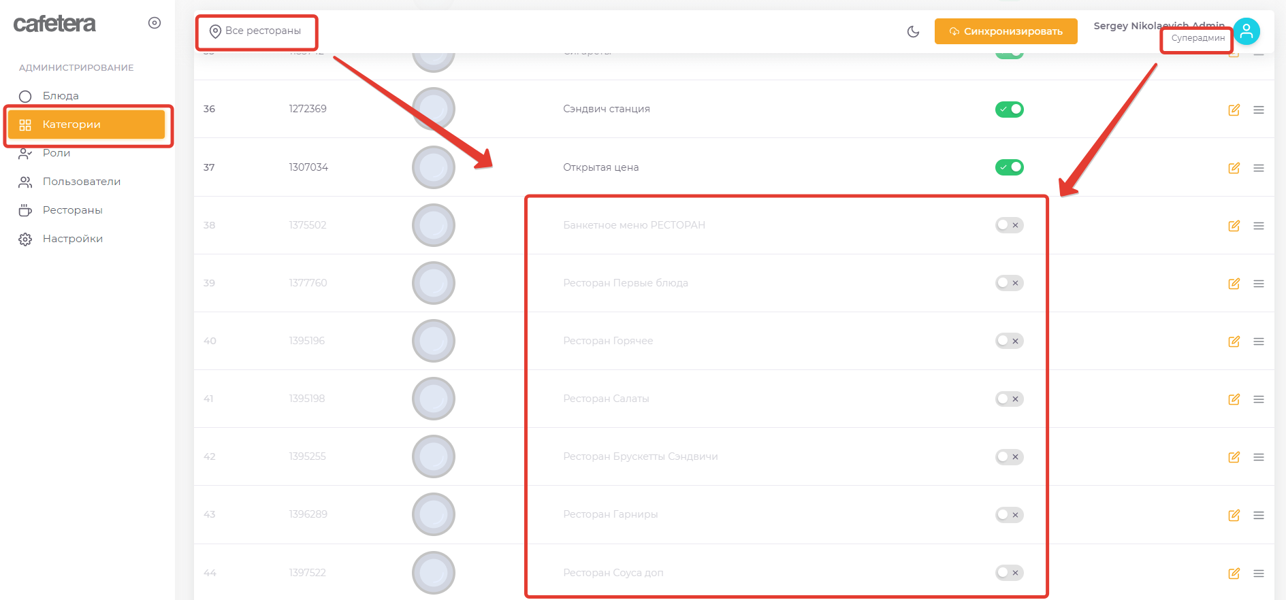
Task: Open the Блюда menu section
Action: [61, 96]
